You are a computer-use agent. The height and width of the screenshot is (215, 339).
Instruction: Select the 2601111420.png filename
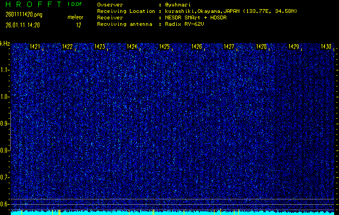(20, 15)
